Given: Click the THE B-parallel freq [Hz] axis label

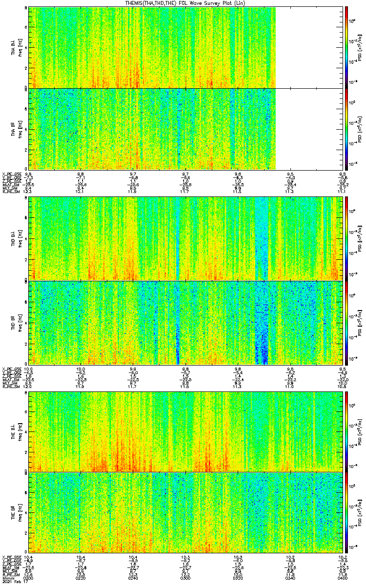Looking at the screenshot, I should click(x=20, y=512).
